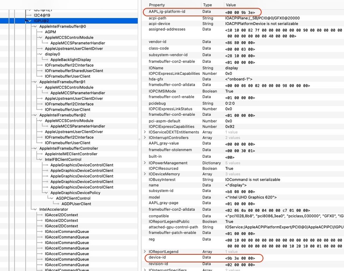Select the I2C4@19 tree entry
This screenshot has height=271, width=344.
click(x=42, y=15)
